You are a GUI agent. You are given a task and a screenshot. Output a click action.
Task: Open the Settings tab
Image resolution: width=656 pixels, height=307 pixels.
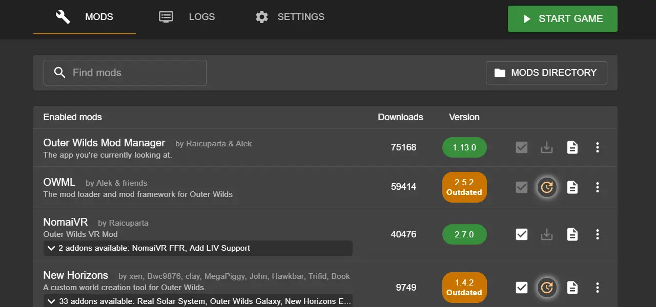coord(290,17)
